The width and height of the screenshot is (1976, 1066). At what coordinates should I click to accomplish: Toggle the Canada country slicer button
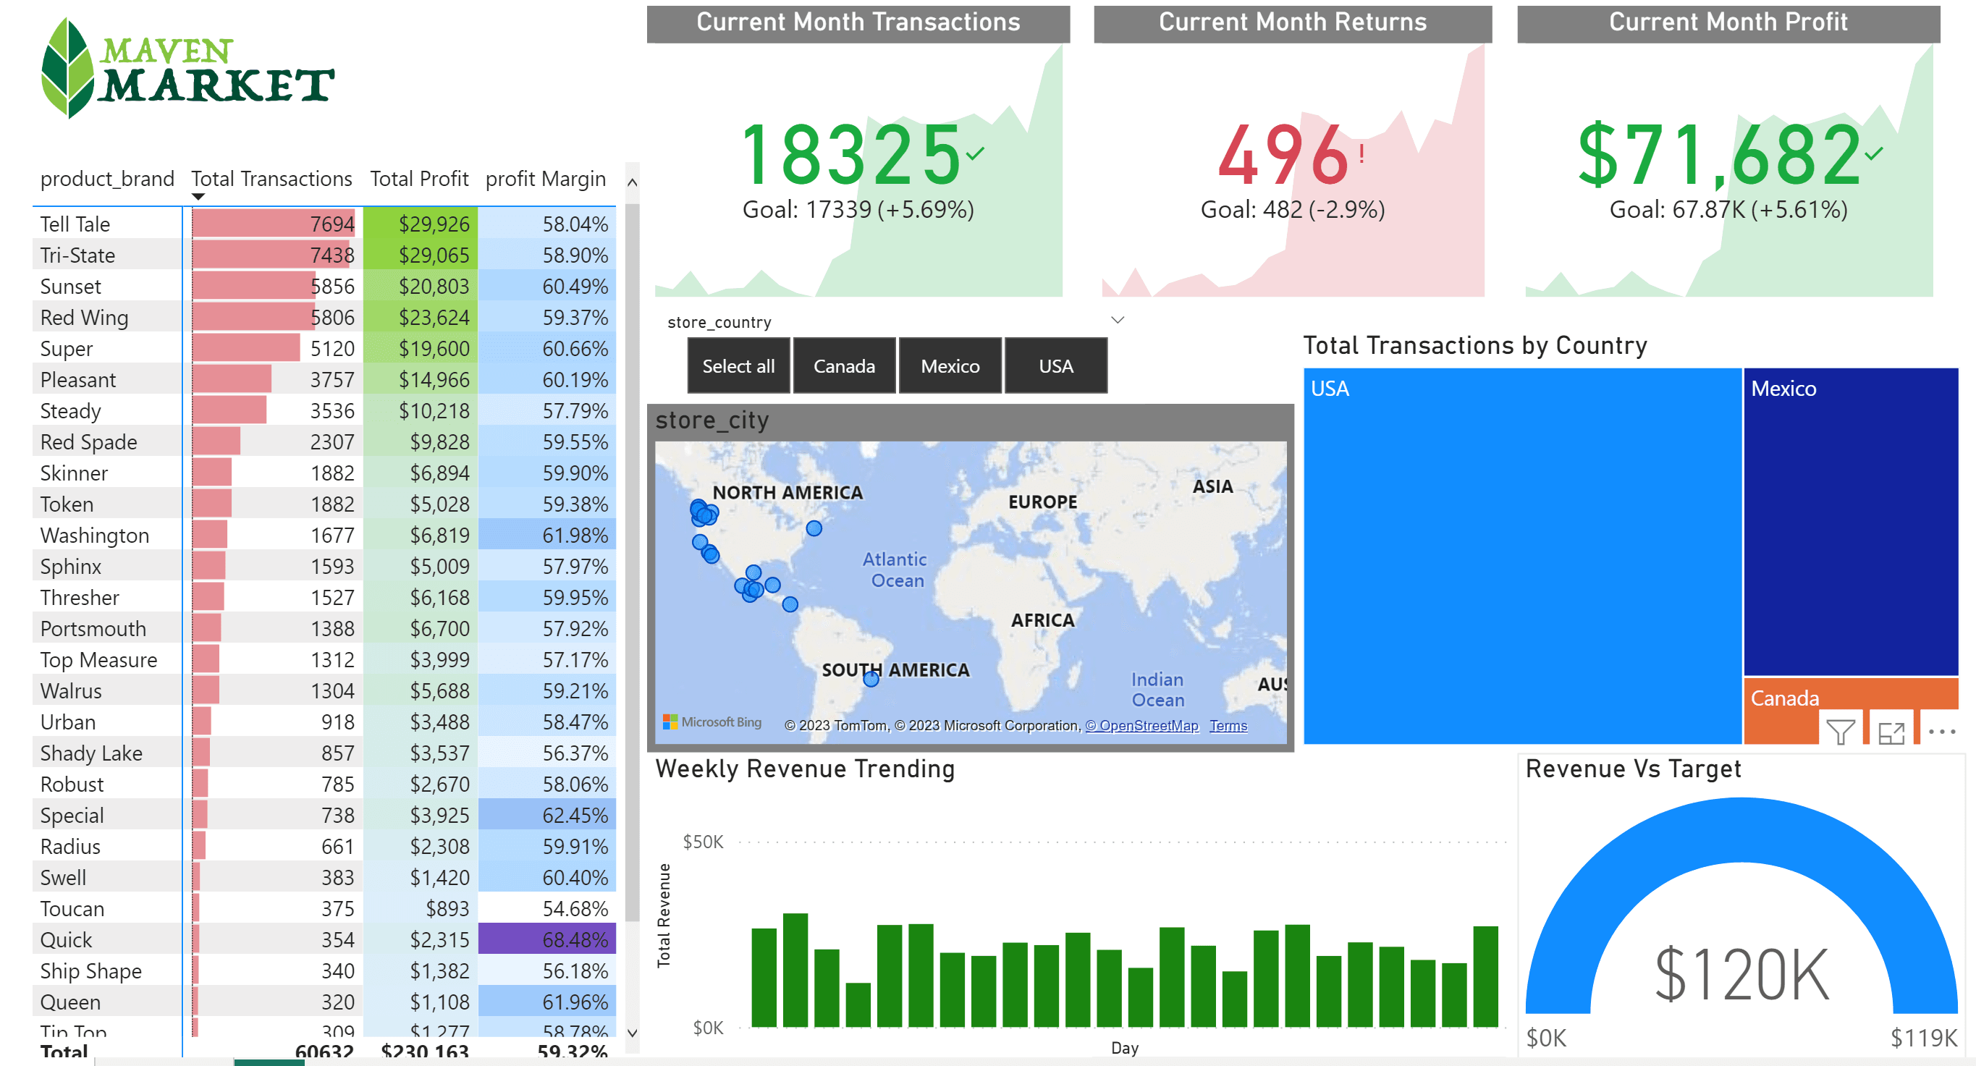pyautogui.click(x=844, y=367)
